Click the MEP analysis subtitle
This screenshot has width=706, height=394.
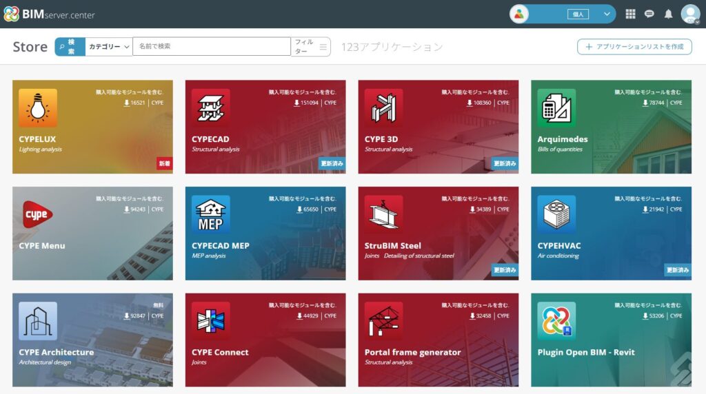tap(209, 256)
